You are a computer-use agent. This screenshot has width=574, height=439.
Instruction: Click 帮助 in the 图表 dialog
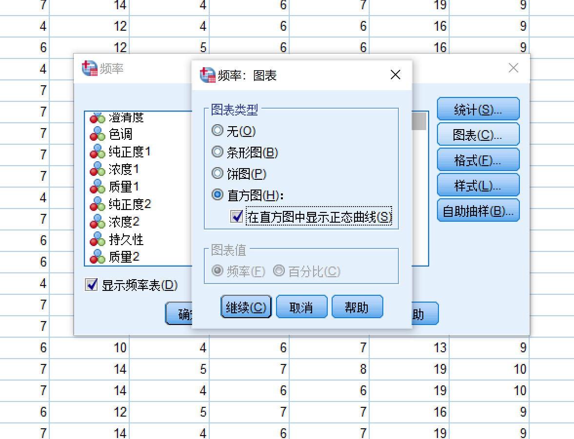[x=357, y=306]
